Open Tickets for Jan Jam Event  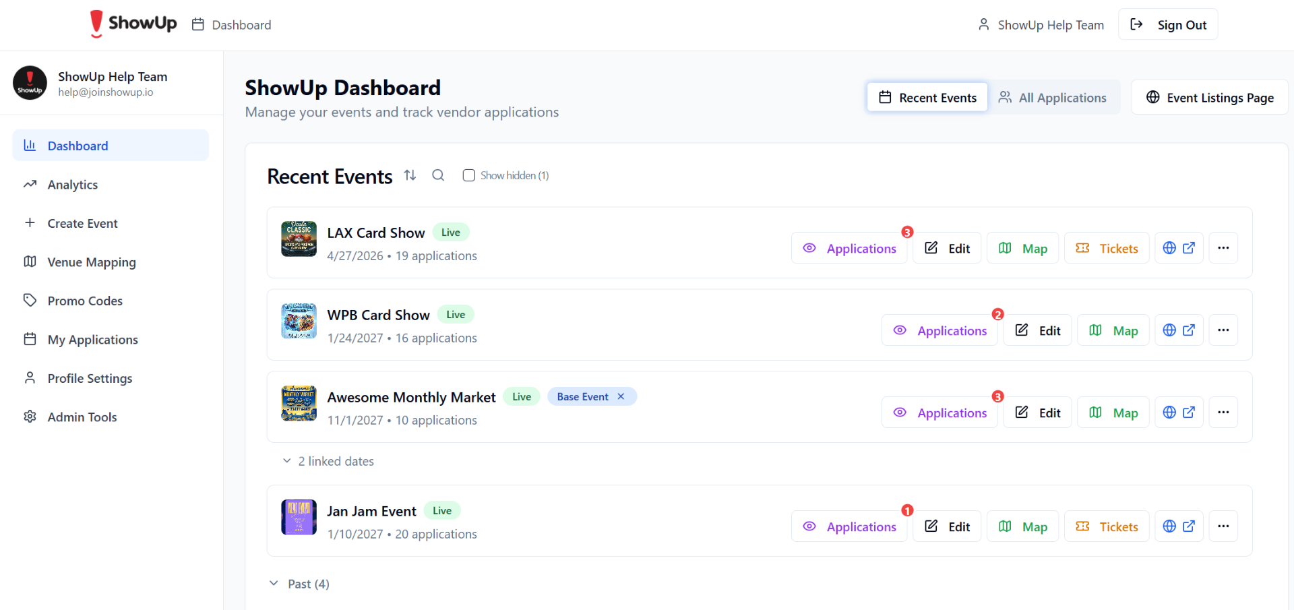[x=1107, y=526]
